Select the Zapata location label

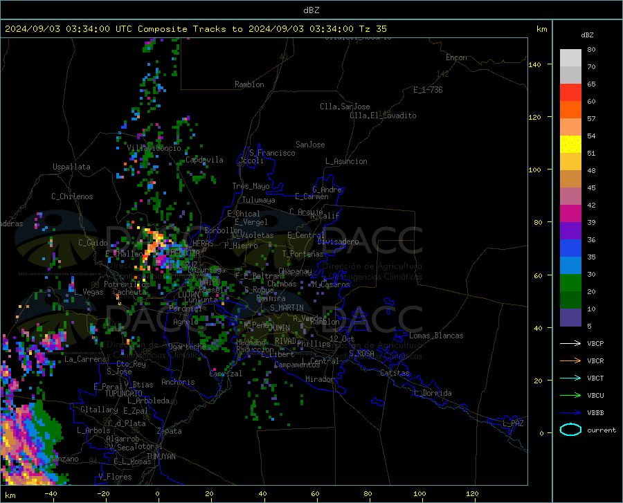point(170,431)
